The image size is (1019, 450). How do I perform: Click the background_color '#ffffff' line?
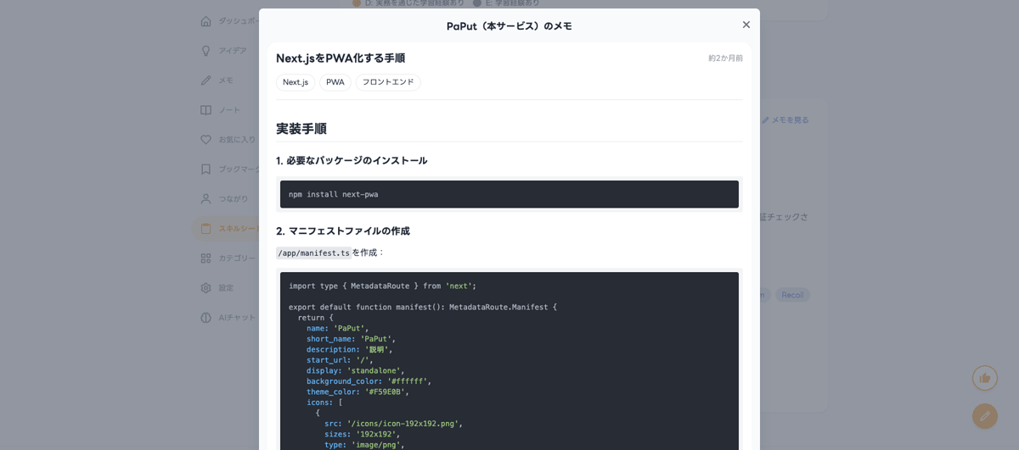(x=369, y=381)
